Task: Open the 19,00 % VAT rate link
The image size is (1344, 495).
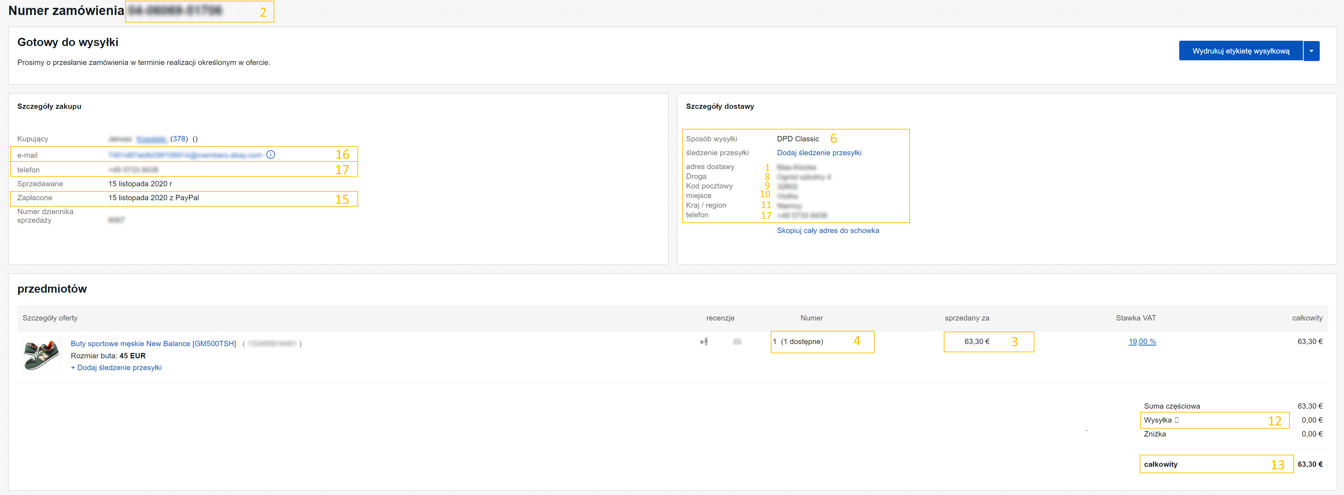Action: (x=1141, y=342)
